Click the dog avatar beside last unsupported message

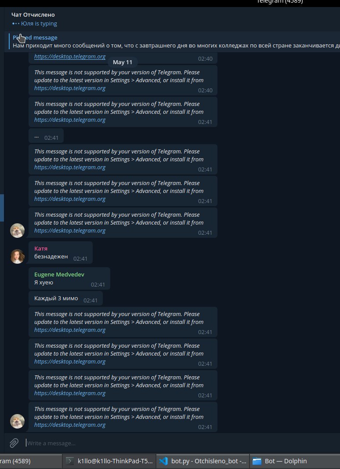[x=17, y=421]
